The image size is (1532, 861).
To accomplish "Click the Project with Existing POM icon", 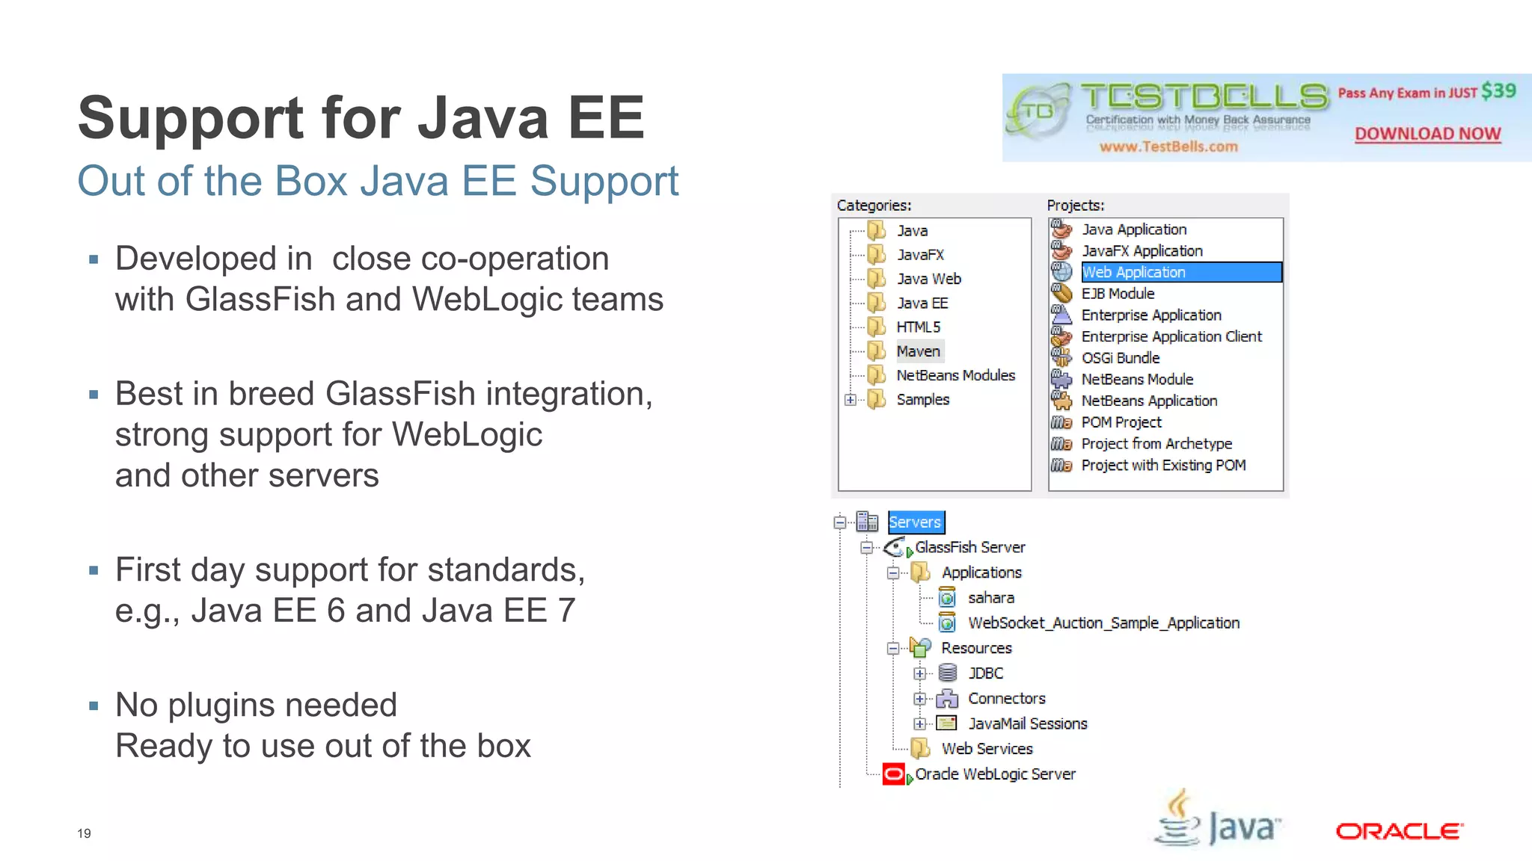I will click(x=1061, y=465).
